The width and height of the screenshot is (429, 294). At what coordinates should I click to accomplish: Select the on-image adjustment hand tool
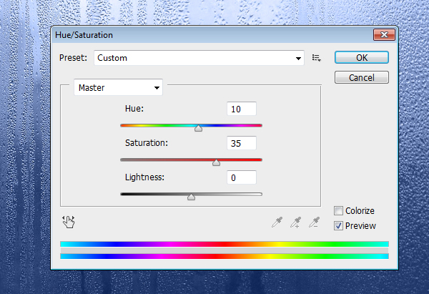click(x=69, y=222)
